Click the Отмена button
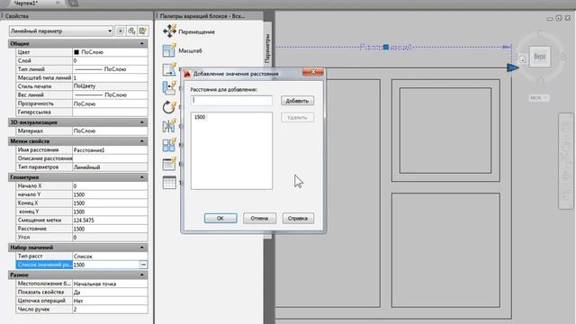Viewport: 576px width, 324px height. coord(259,218)
